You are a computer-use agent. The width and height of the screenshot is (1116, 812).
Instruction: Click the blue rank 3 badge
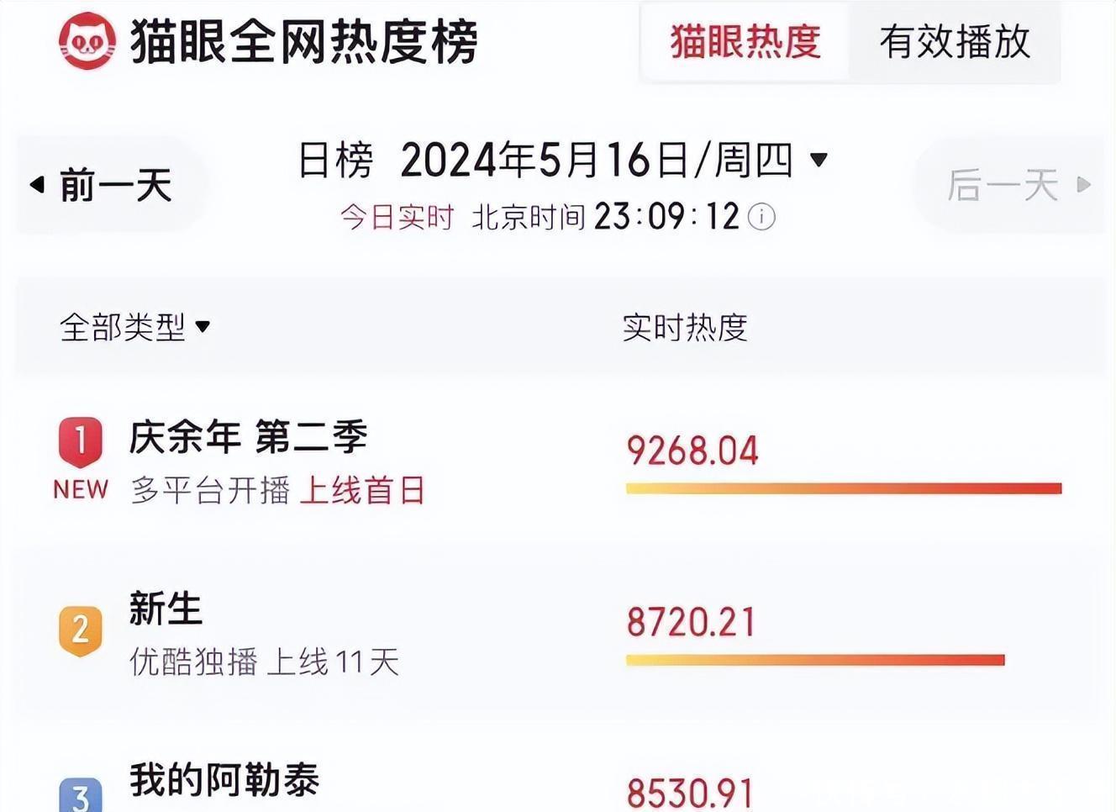(x=81, y=795)
